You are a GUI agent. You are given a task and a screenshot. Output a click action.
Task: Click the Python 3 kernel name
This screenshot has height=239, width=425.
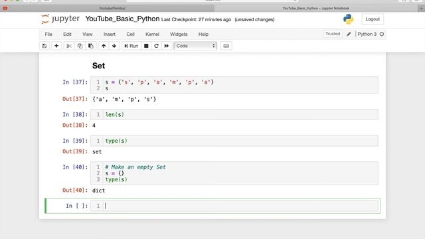pyautogui.click(x=367, y=34)
